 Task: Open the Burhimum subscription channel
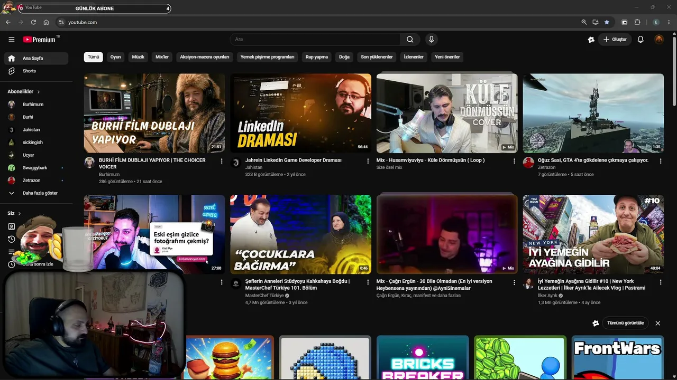point(36,104)
